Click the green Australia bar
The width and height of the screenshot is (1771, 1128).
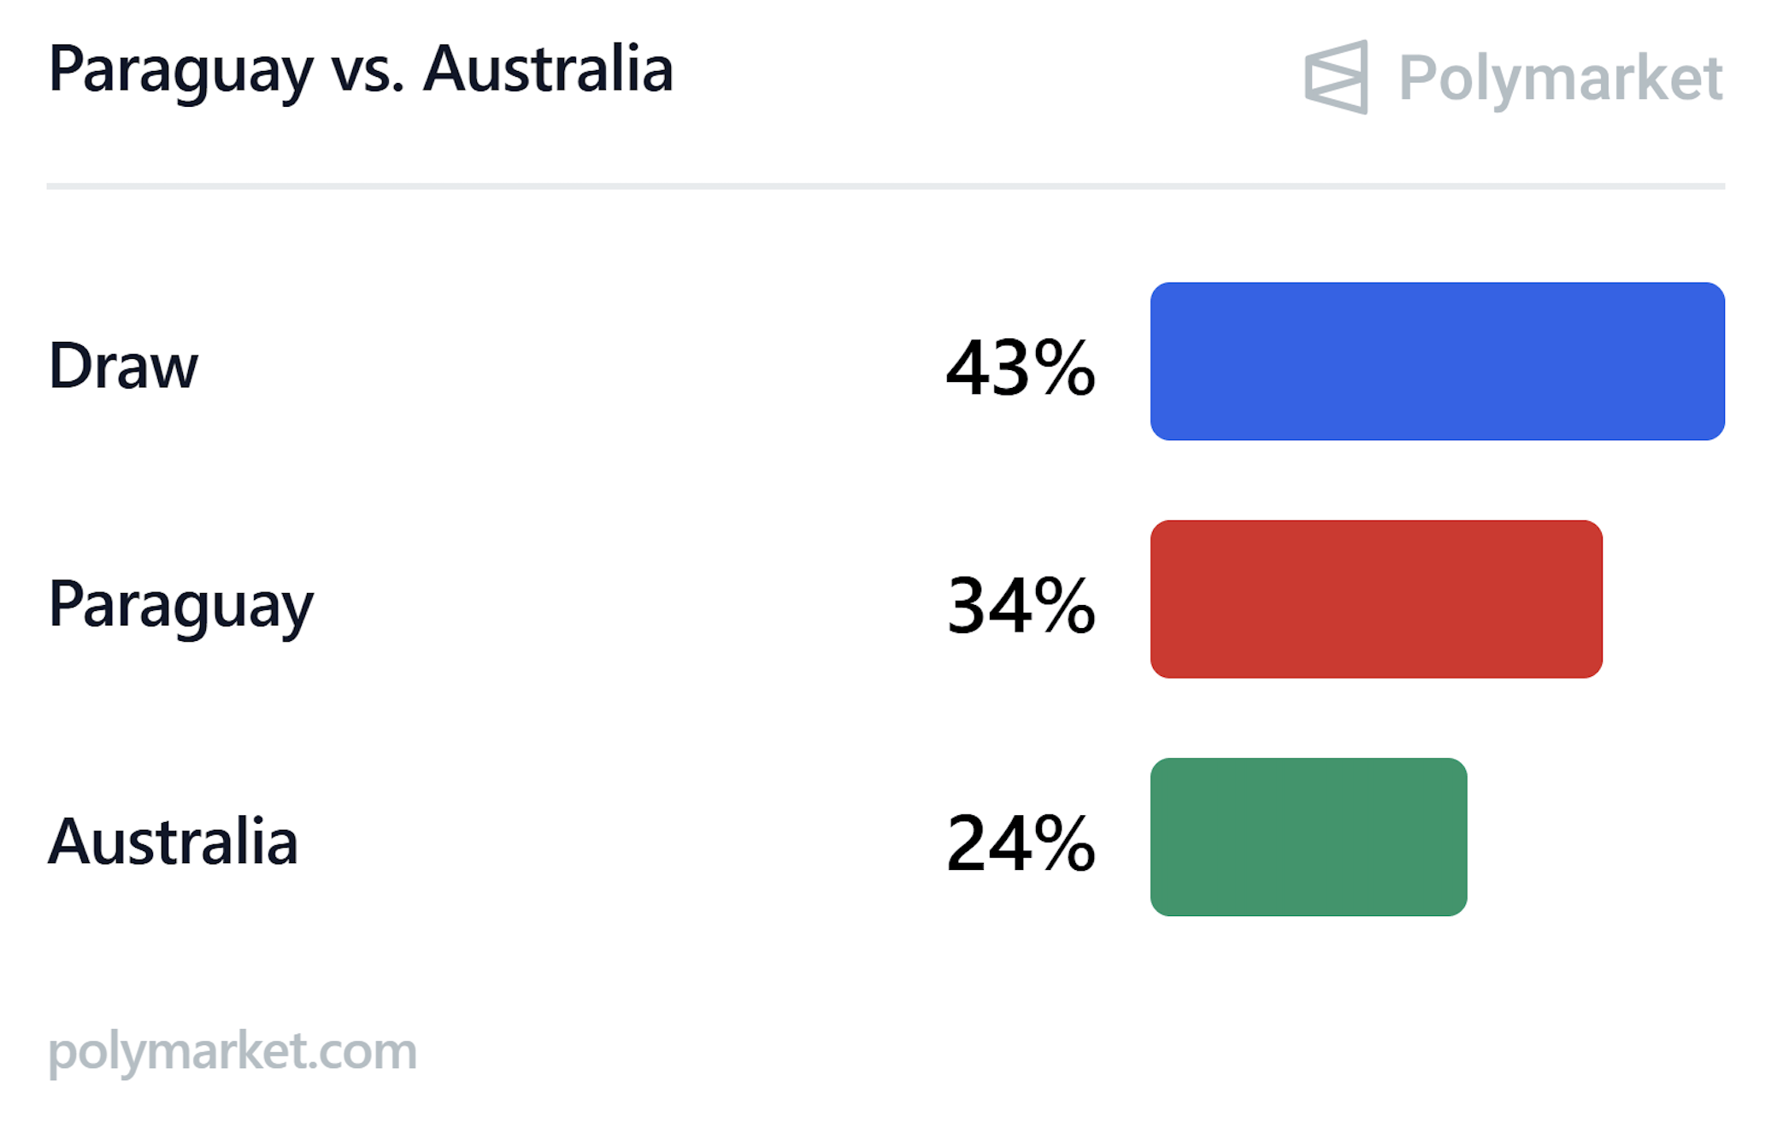[1309, 837]
